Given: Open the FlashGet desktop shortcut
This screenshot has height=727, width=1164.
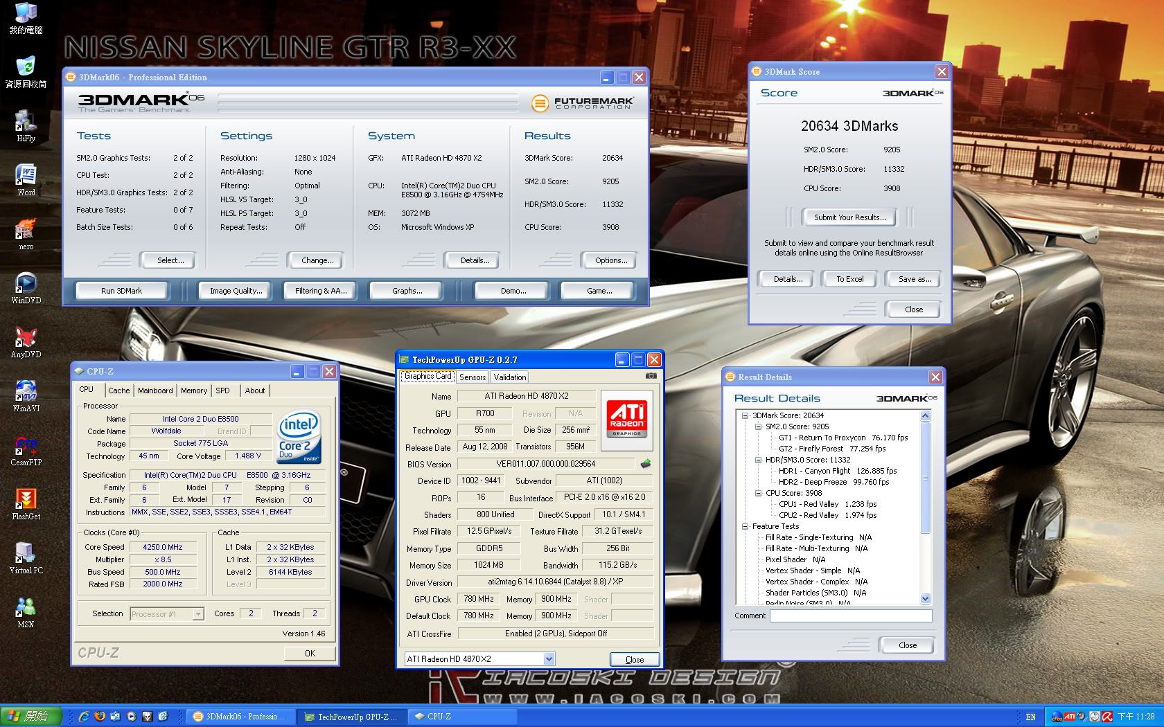Looking at the screenshot, I should [26, 504].
